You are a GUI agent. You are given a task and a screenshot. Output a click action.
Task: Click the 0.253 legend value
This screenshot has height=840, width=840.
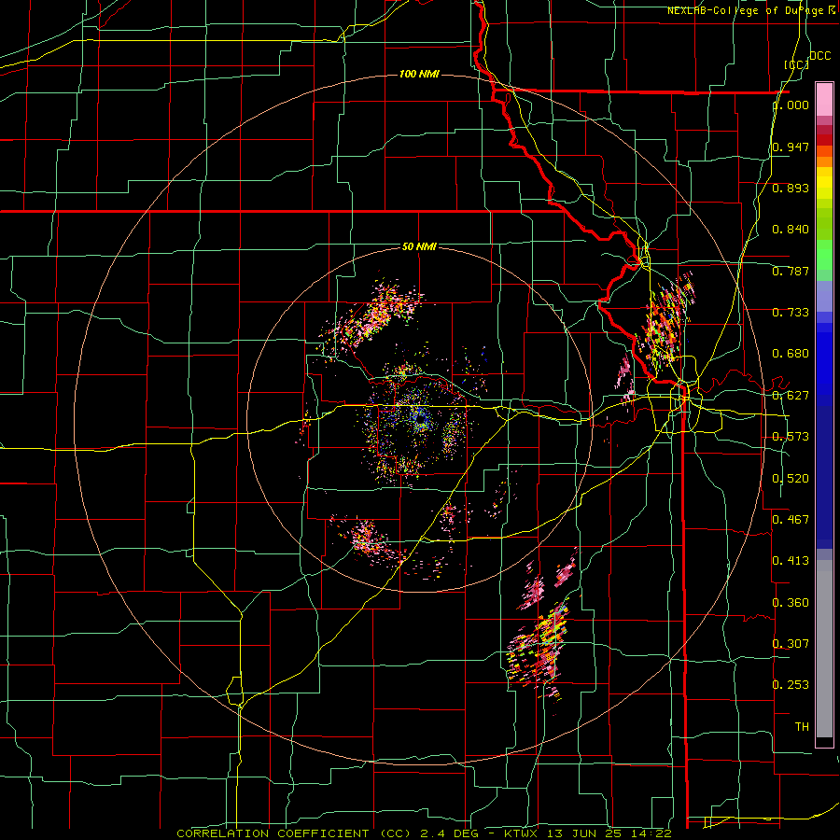click(x=791, y=685)
